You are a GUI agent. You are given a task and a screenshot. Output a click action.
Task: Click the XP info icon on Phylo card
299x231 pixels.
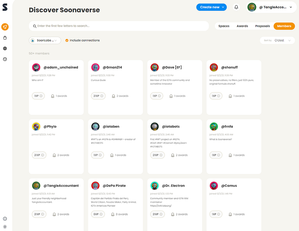pos(43,155)
